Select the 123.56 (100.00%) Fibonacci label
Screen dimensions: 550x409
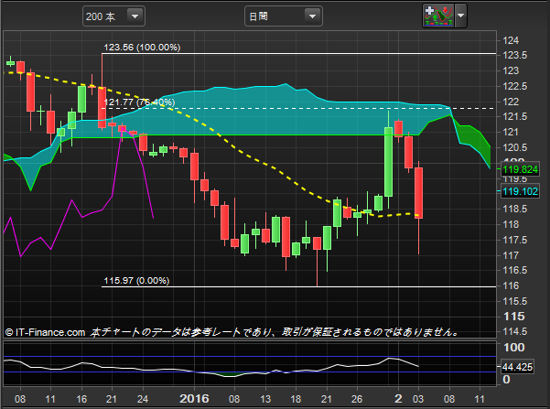[142, 48]
